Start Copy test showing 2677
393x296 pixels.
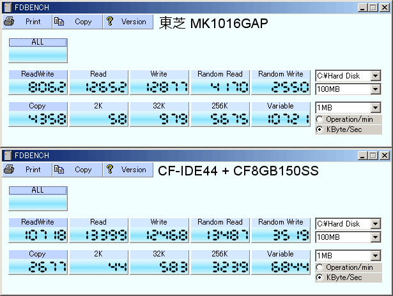tap(38, 262)
